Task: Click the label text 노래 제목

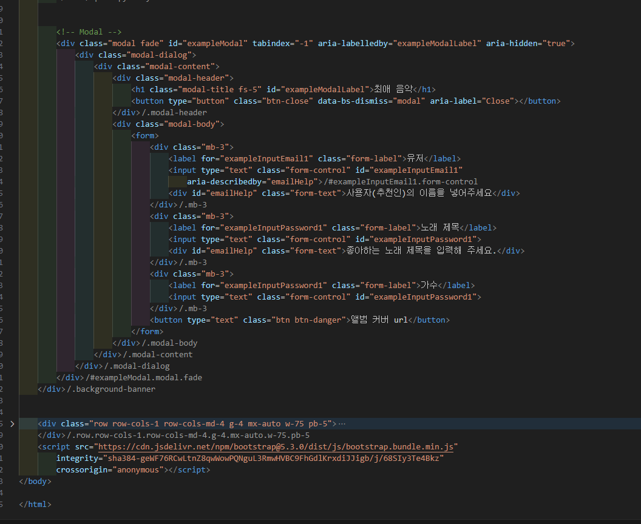Action: click(x=440, y=227)
